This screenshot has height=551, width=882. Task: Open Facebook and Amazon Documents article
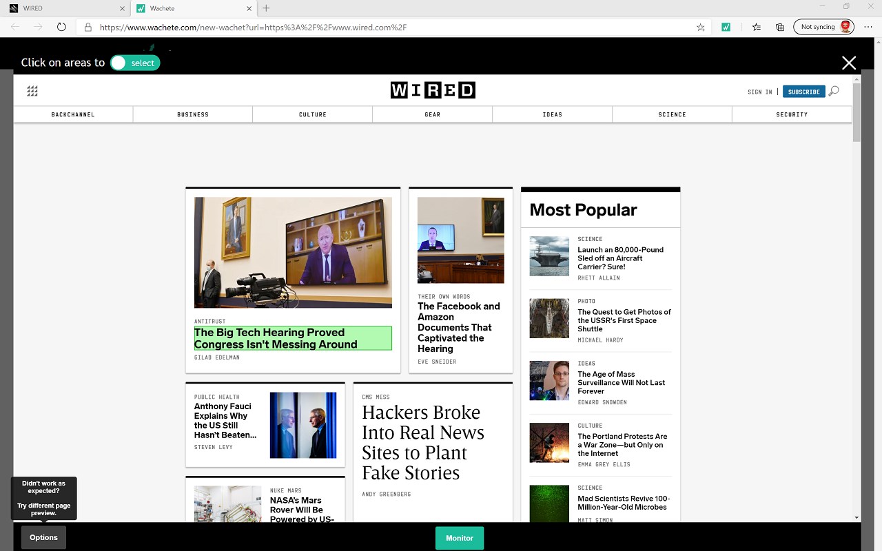pos(459,327)
